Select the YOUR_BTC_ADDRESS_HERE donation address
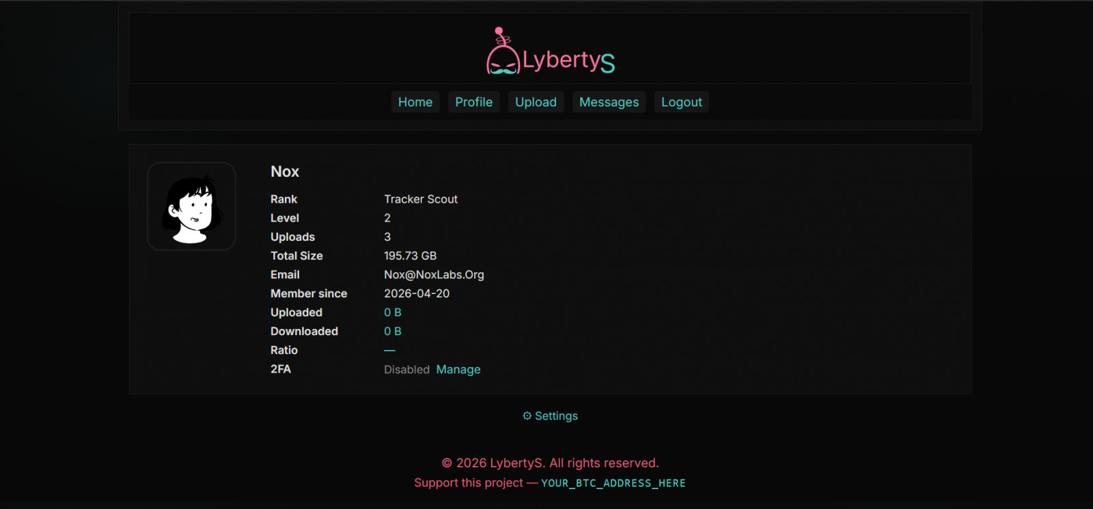Screen dimensions: 1093x509 (613, 483)
